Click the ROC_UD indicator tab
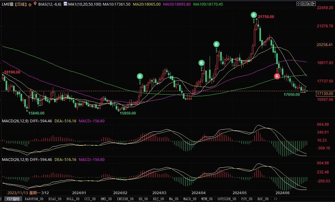Image resolution: width=335 pixels, height=202 pixels. pyautogui.click(x=263, y=199)
